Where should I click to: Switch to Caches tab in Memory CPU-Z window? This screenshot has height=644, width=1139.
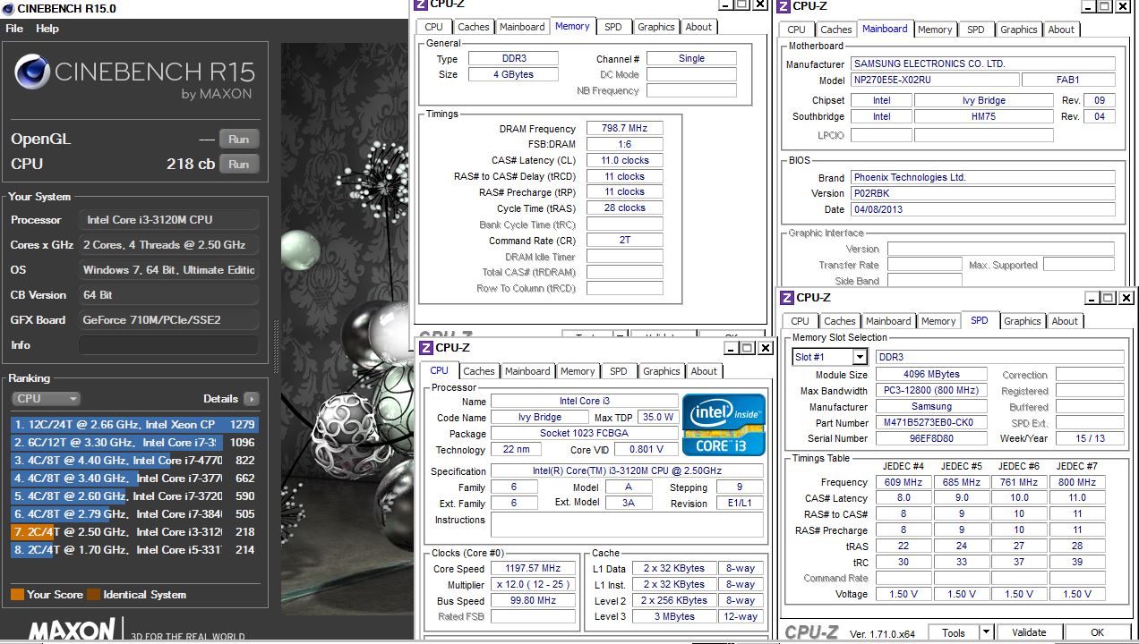tap(474, 27)
